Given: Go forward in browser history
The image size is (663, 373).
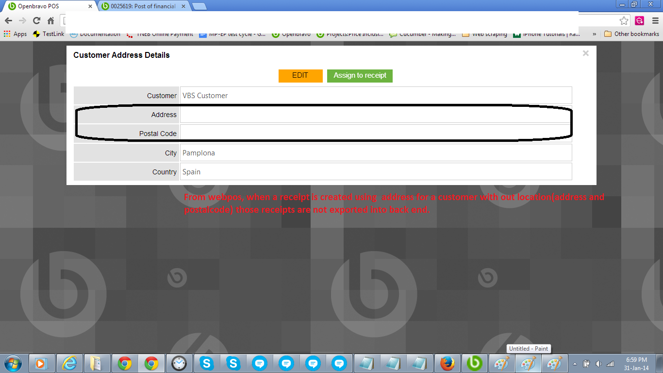Looking at the screenshot, I should [22, 20].
